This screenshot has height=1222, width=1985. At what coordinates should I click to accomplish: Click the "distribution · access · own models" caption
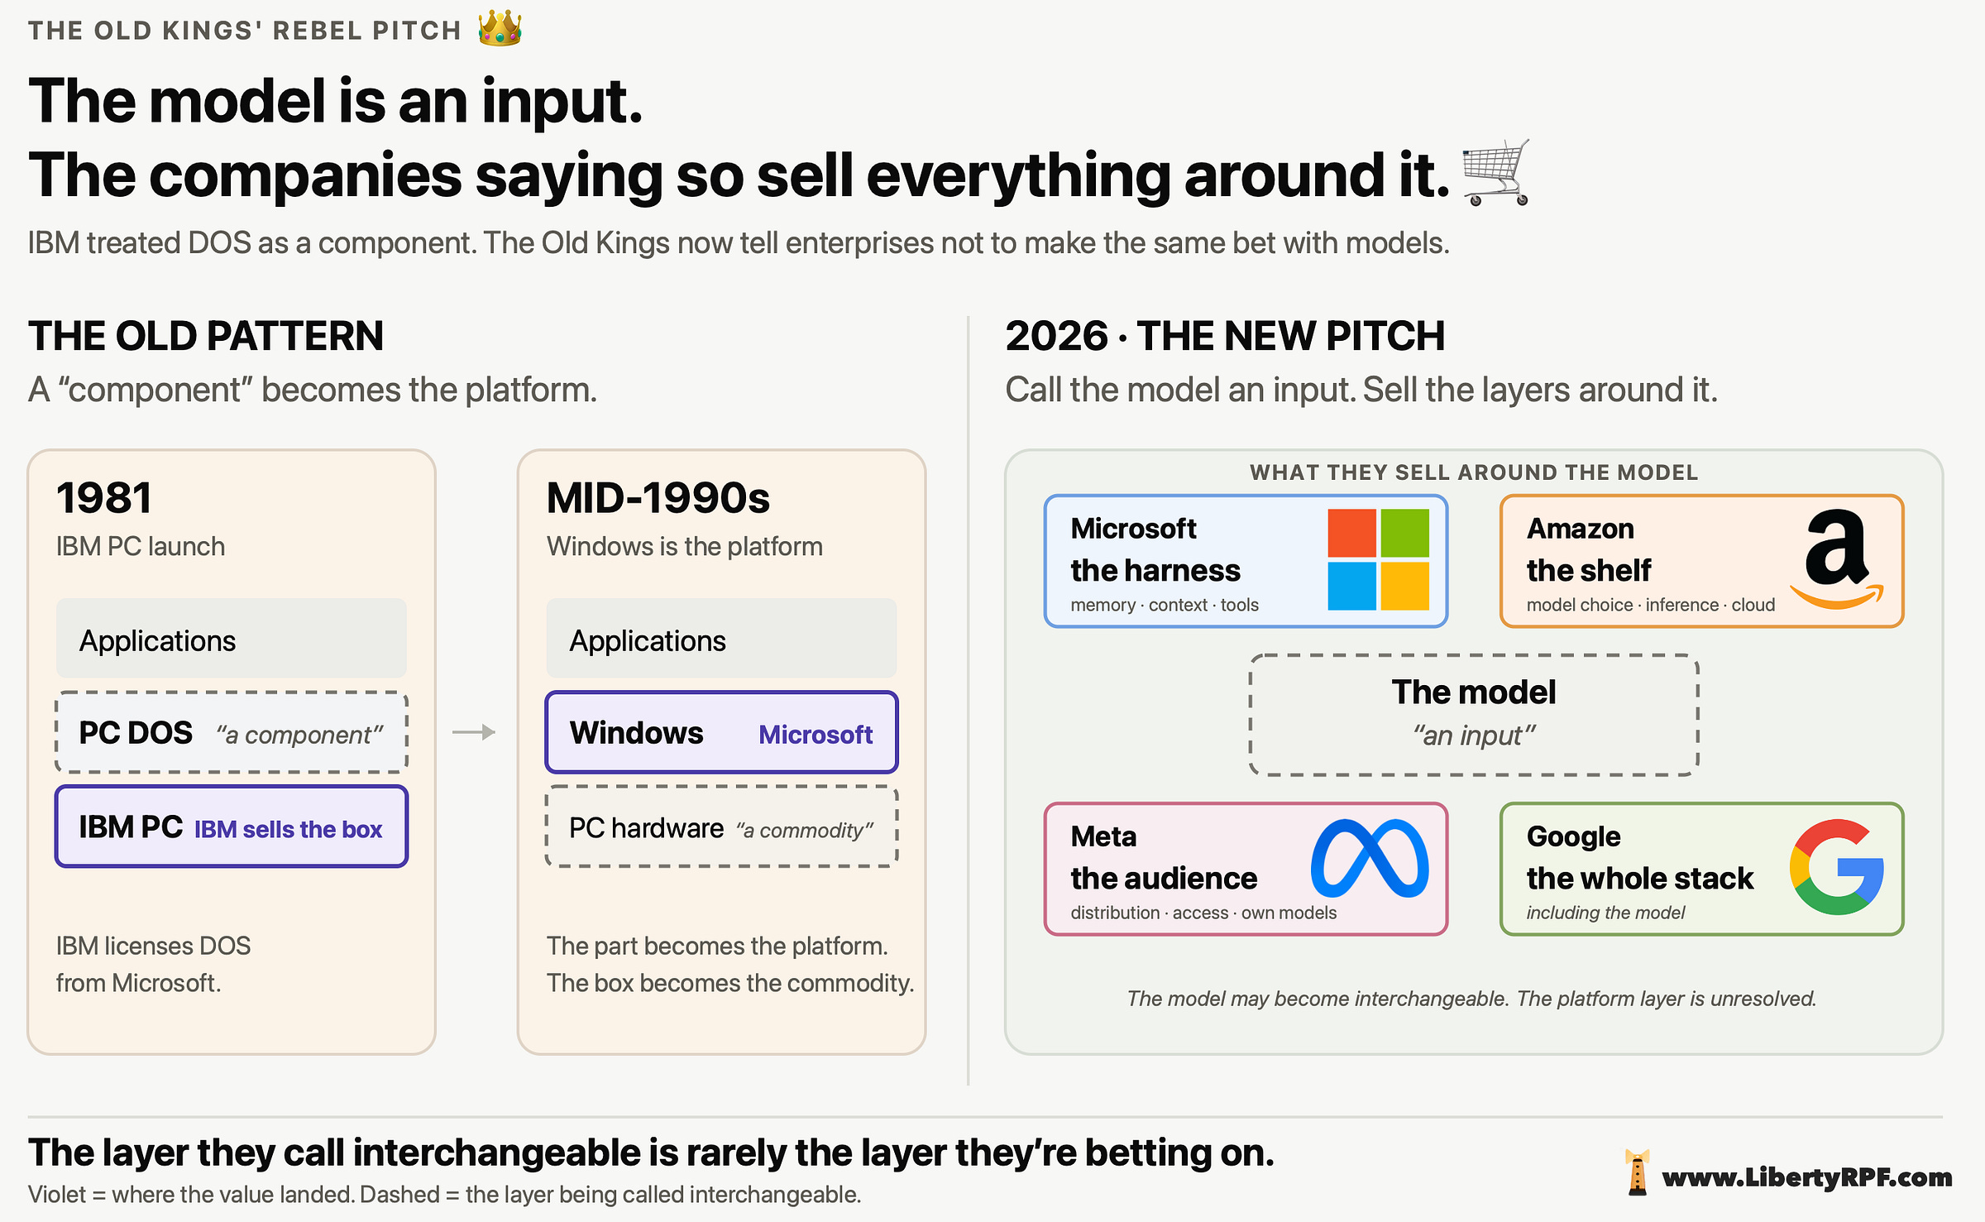(1203, 913)
